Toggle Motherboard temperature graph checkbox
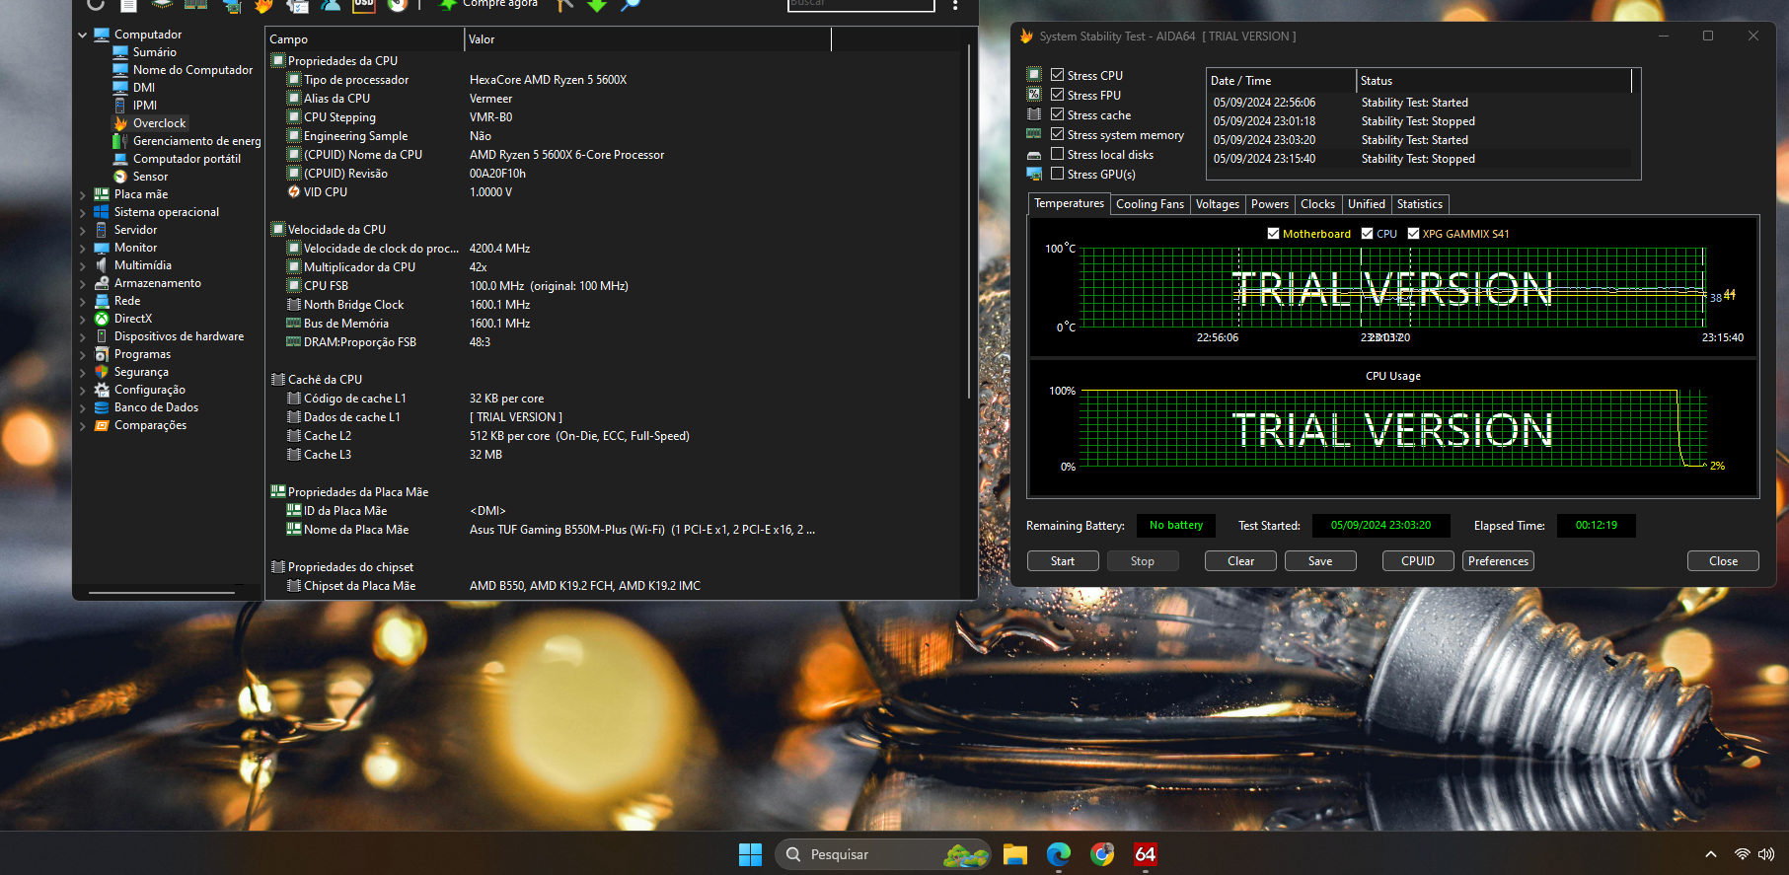The image size is (1789, 875). 1273,234
